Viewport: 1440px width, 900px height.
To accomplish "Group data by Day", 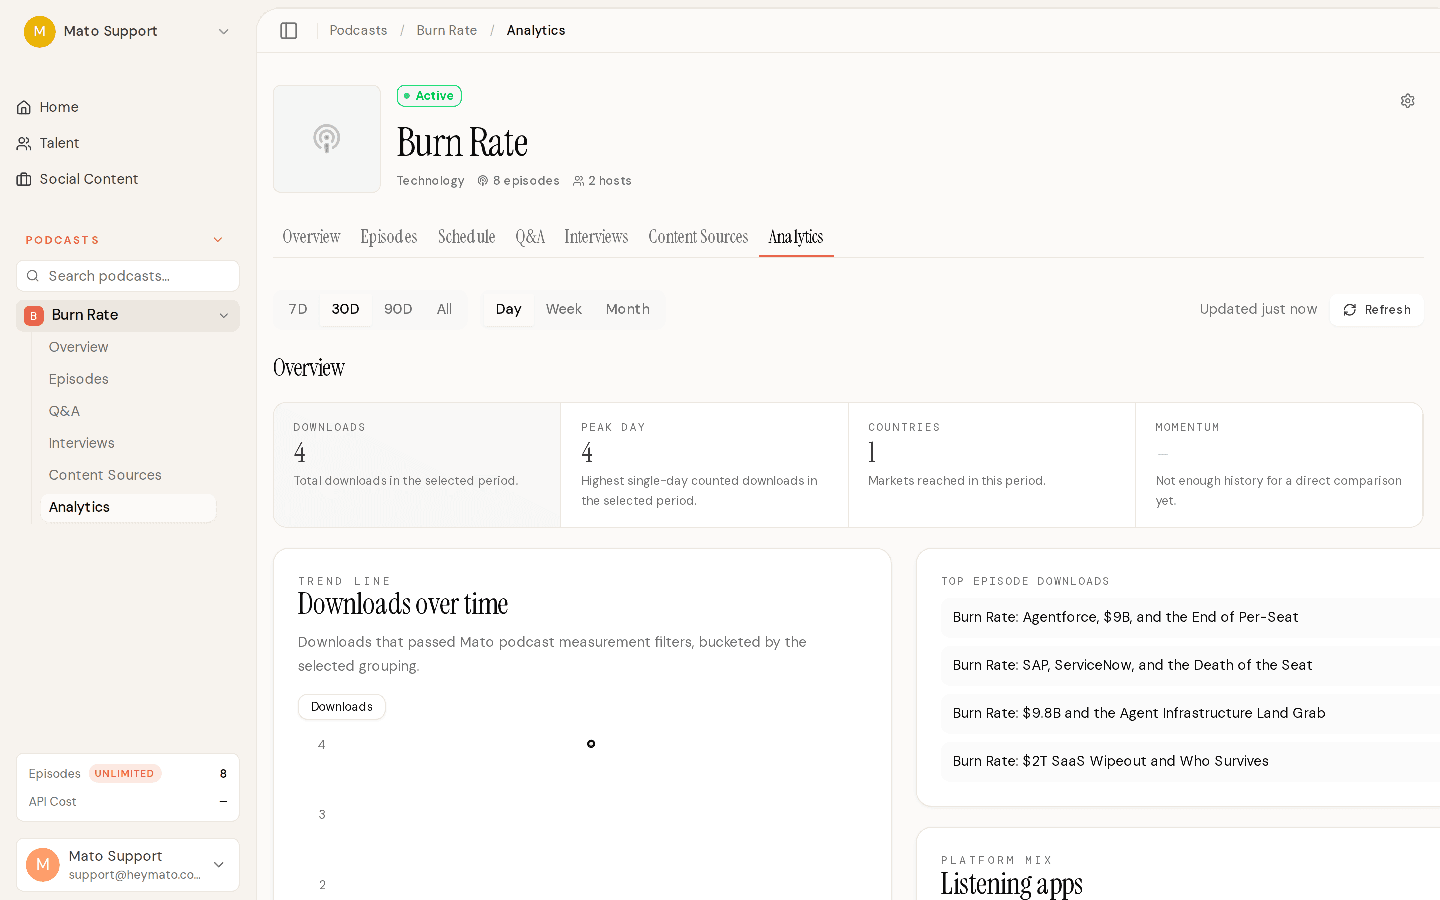I will coord(509,309).
